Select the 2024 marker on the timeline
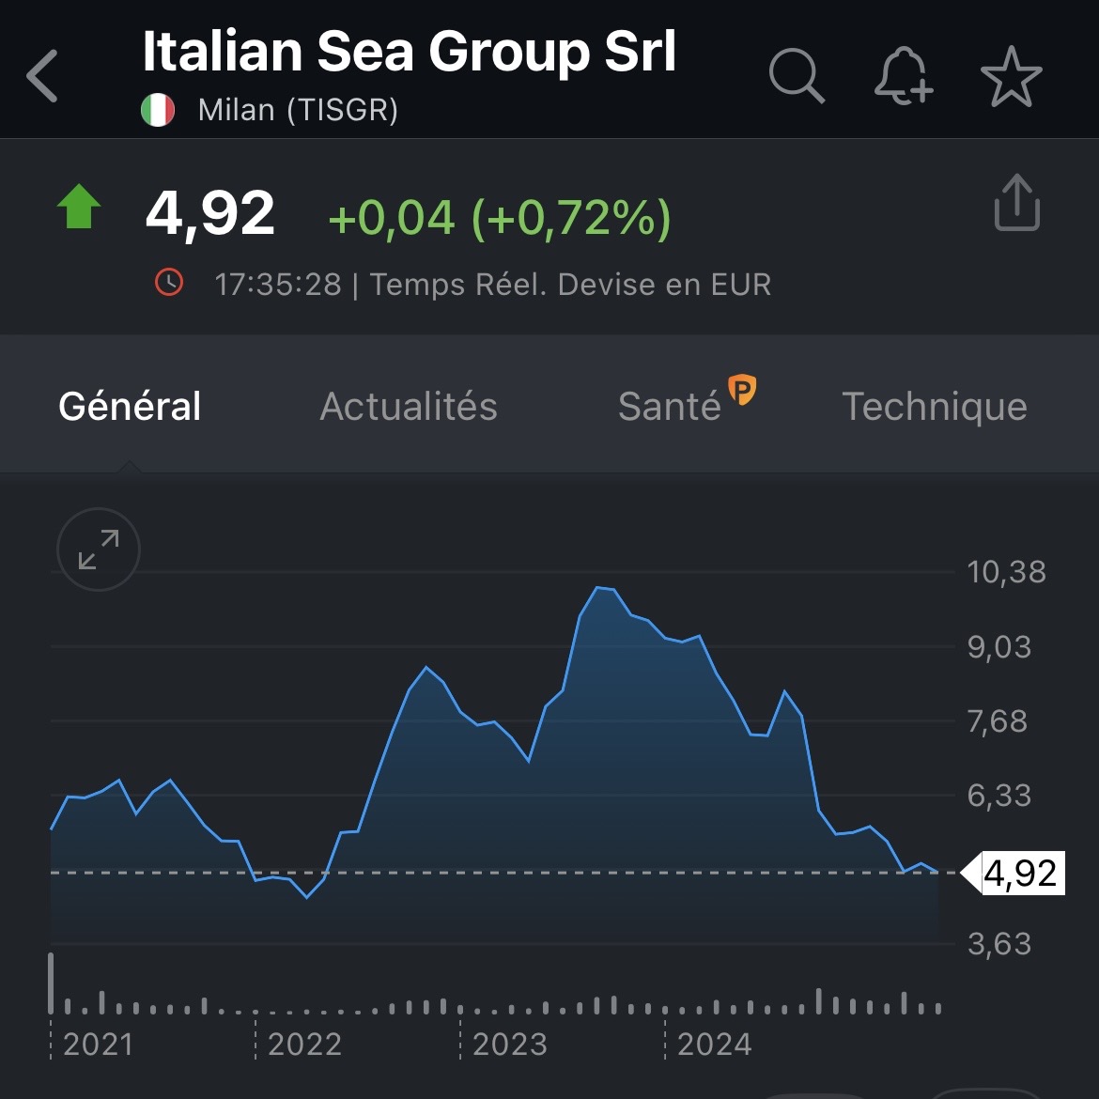 pos(714,1045)
